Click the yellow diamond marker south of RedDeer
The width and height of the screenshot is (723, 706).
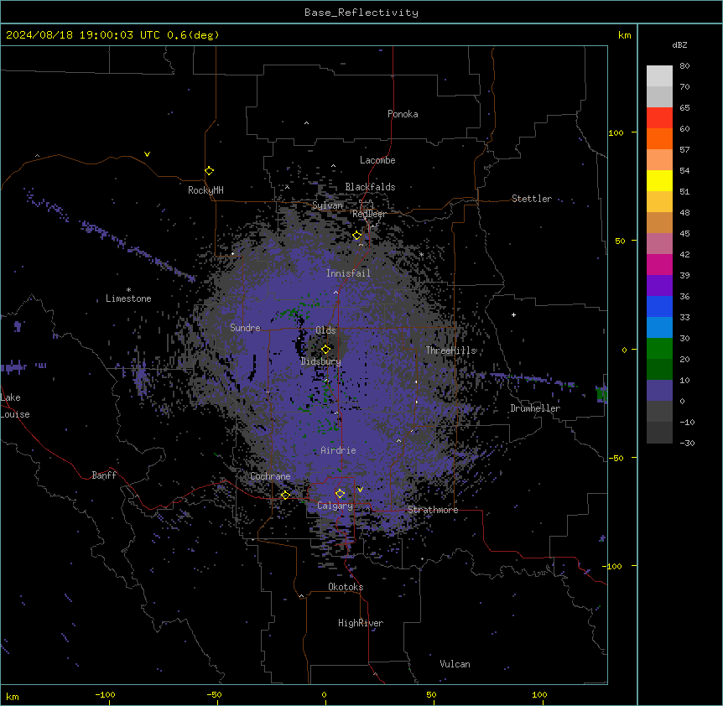coord(357,236)
